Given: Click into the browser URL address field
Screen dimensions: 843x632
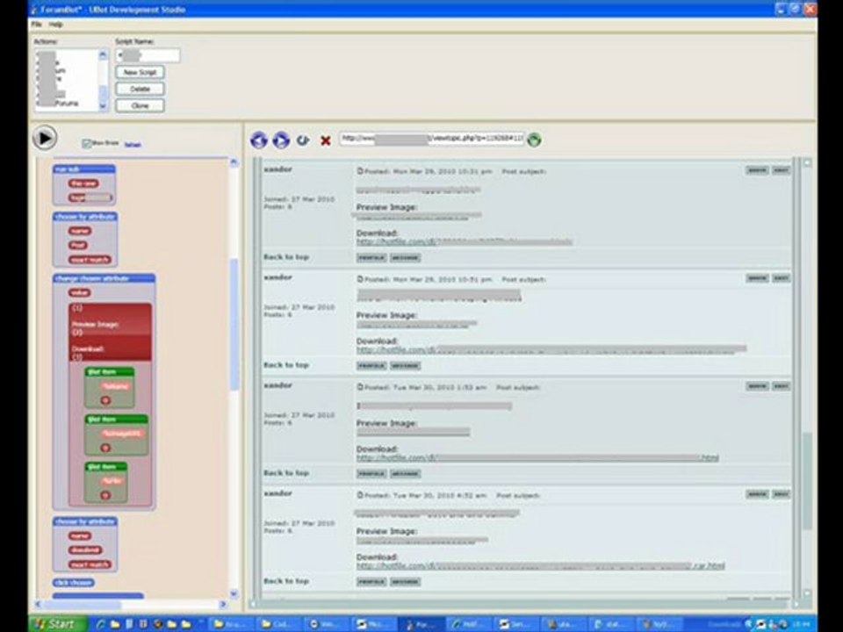Looking at the screenshot, I should pyautogui.click(x=432, y=139).
